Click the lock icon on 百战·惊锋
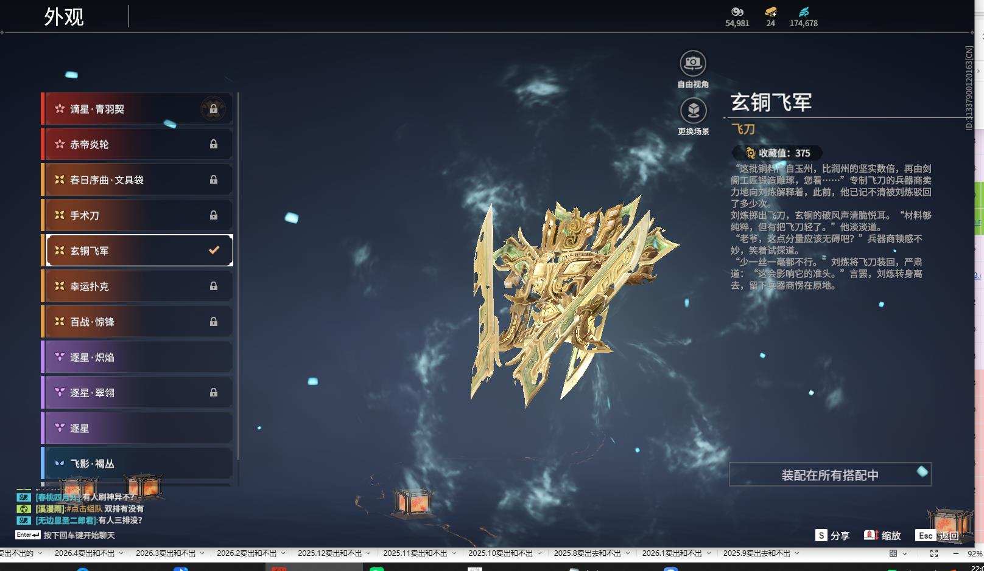 pos(214,321)
